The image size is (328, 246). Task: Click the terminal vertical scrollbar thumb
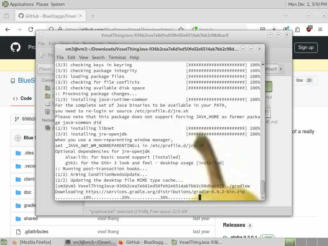pyautogui.click(x=263, y=187)
